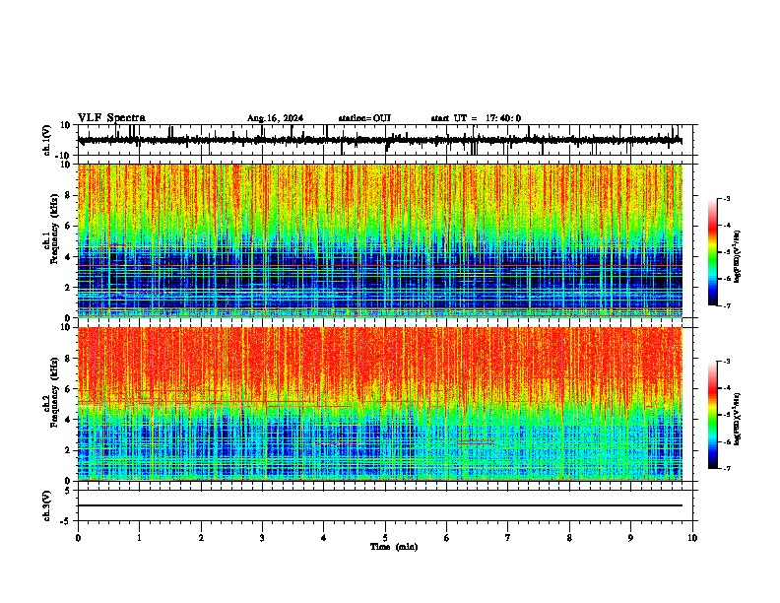Click inside the ch.1 spectrogram panel

coord(380,240)
